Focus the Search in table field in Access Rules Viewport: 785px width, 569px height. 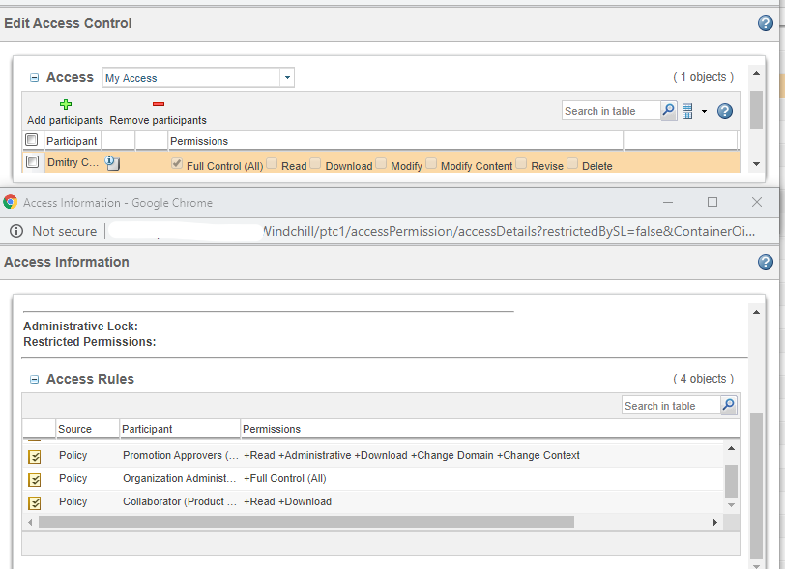pos(671,405)
